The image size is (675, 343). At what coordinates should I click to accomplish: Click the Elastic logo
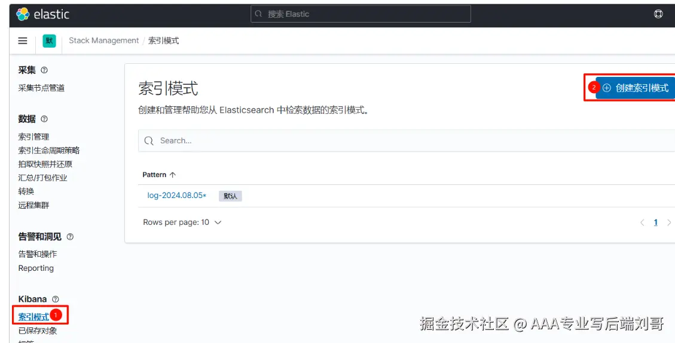42,14
